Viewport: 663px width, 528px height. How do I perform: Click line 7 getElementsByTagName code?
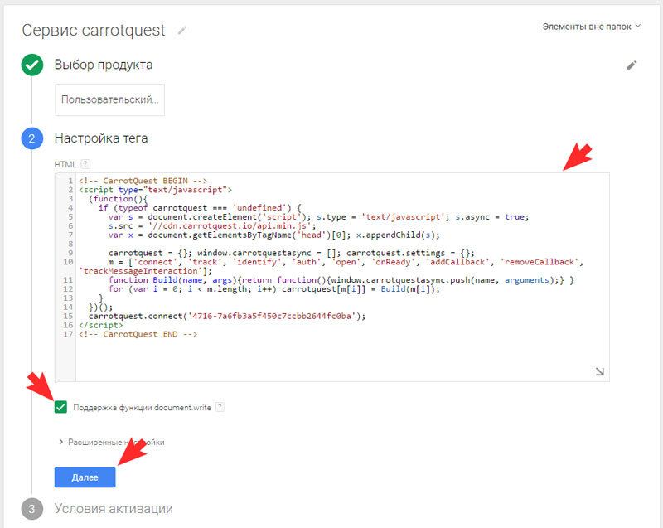click(274, 235)
